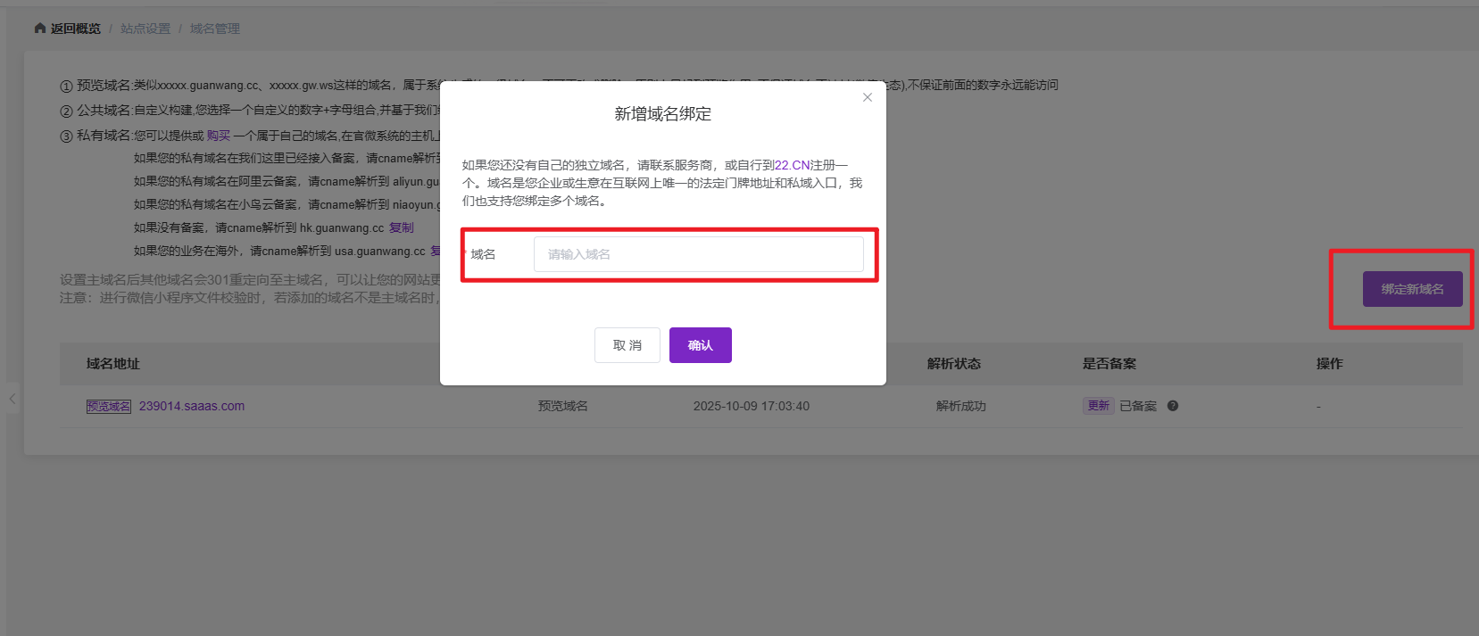Click the 域名地址 column header
The width and height of the screenshot is (1479, 636).
(x=113, y=364)
